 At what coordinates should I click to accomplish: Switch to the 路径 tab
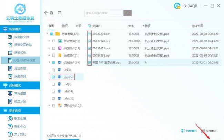pyautogui.click(x=65, y=26)
